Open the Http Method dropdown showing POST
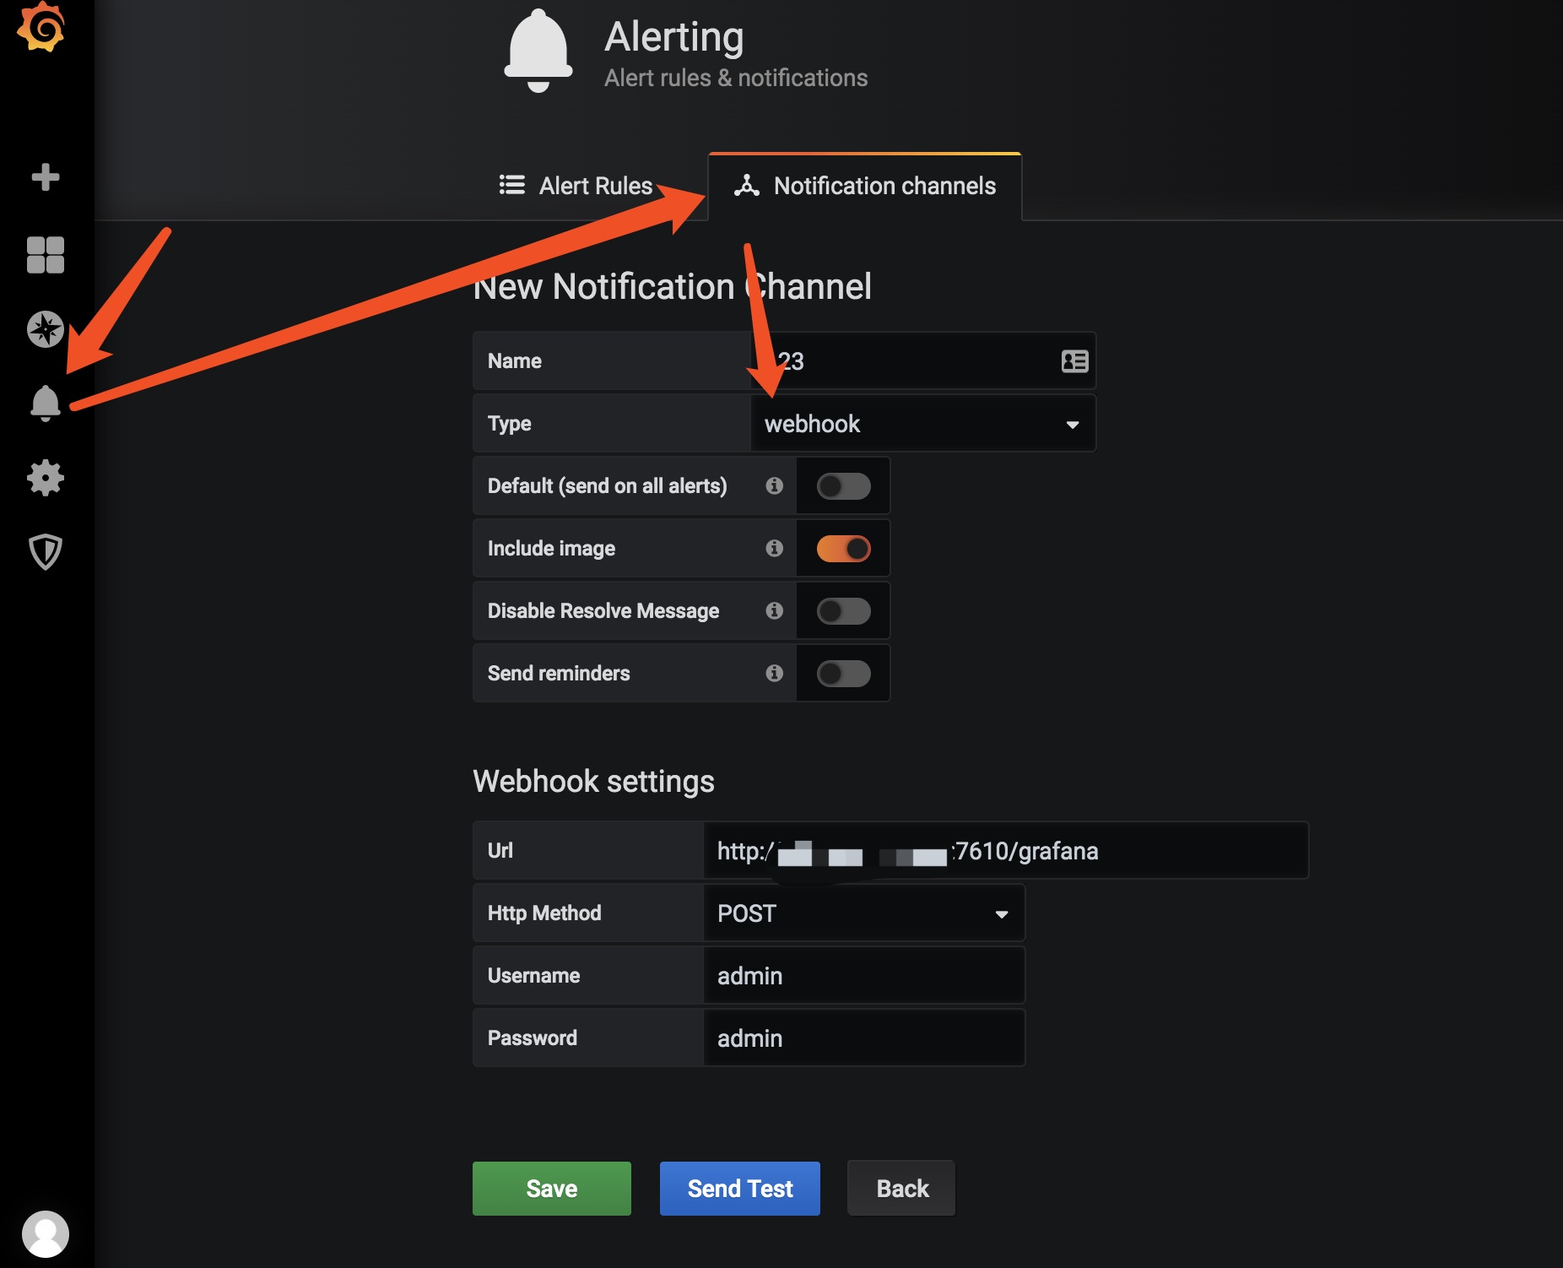This screenshot has width=1563, height=1268. [x=864, y=913]
